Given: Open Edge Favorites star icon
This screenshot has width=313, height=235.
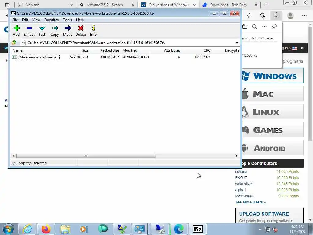Looking at the screenshot, I should point(249,16).
